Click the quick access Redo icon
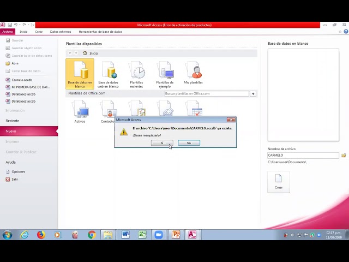The image size is (349, 262). (x=24, y=25)
